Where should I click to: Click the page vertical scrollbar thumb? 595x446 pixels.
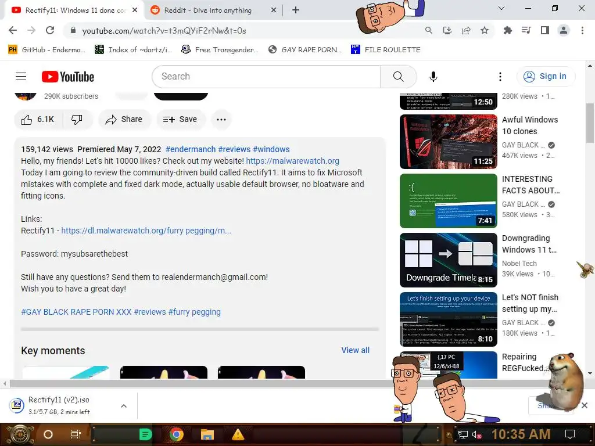pos(590,123)
